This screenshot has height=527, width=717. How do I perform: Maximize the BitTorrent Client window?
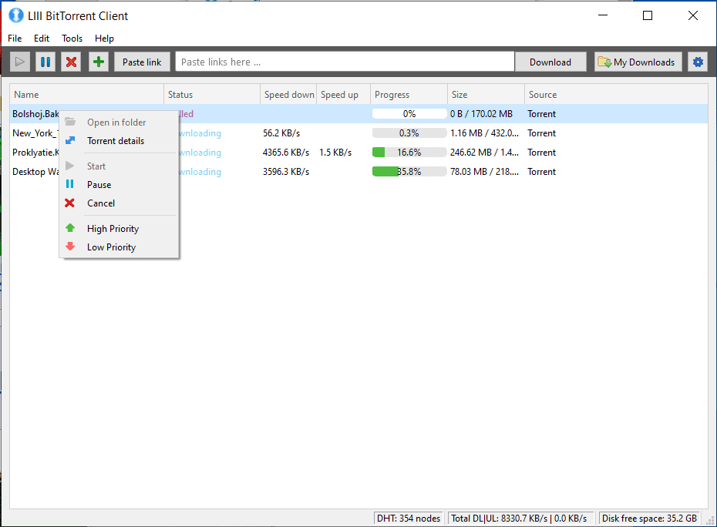pyautogui.click(x=648, y=15)
